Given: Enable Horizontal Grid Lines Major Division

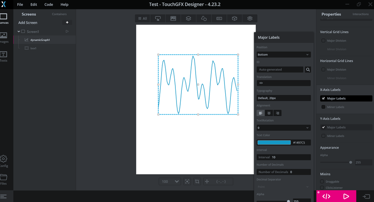Looking at the screenshot, I should [323, 69].
